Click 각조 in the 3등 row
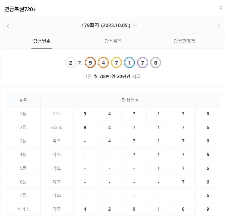 click(57, 141)
